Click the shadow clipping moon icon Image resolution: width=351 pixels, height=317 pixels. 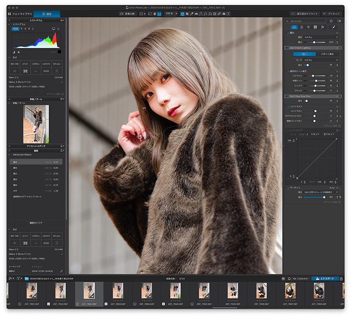pyautogui.click(x=13, y=52)
